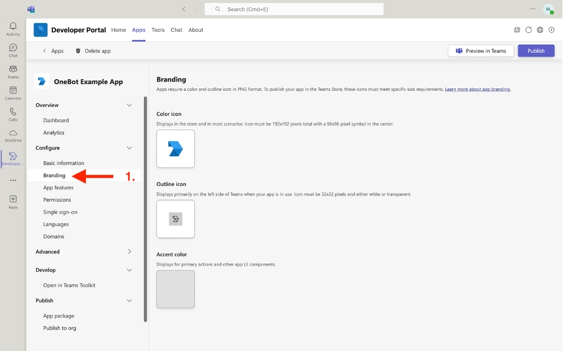Screen dimensions: 563x351
Task: Click the Developer Portal logo icon
Action: (40, 30)
